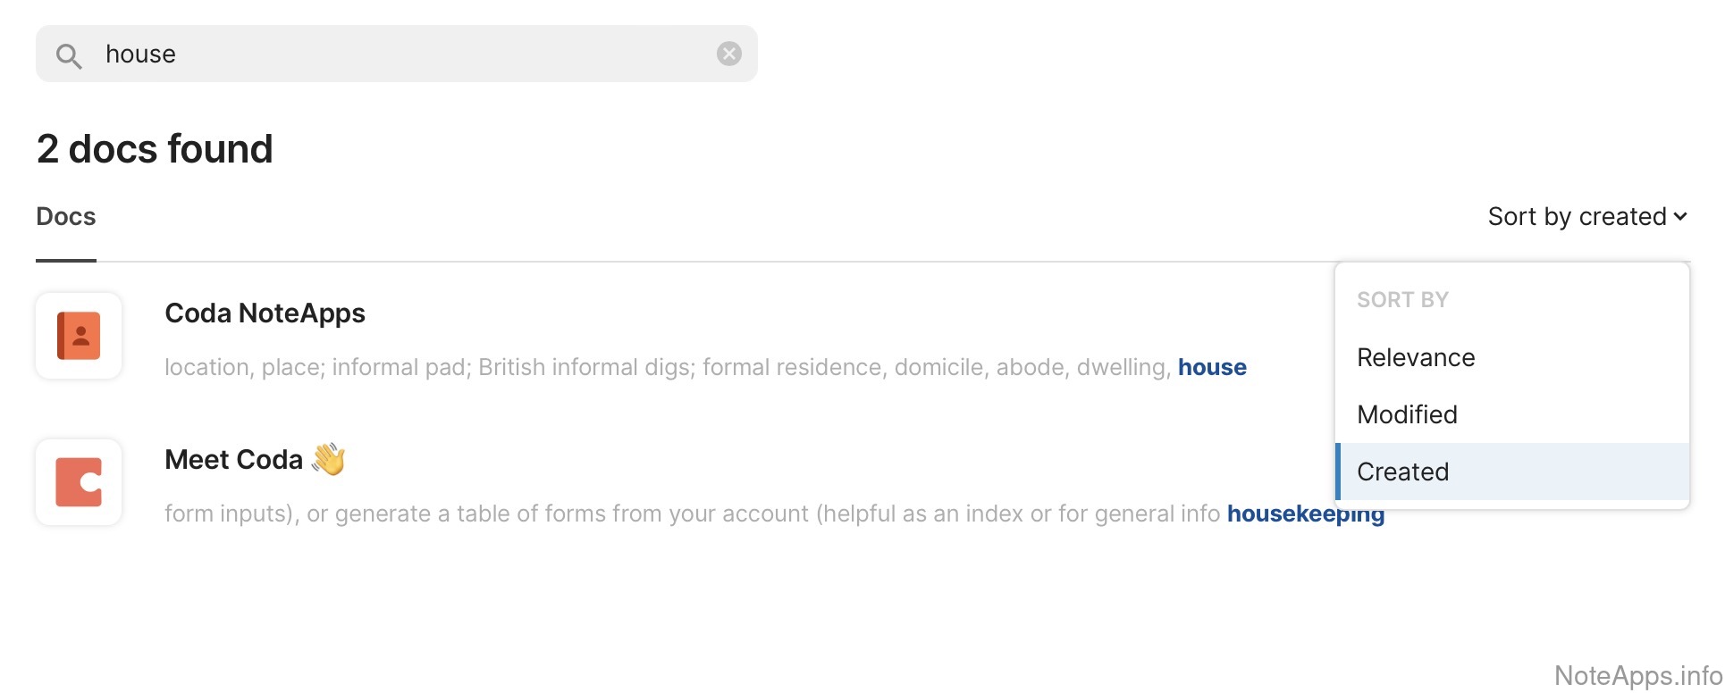Click the Meet Coda result snippet text
The height and width of the screenshot is (693, 1725).
(692, 513)
